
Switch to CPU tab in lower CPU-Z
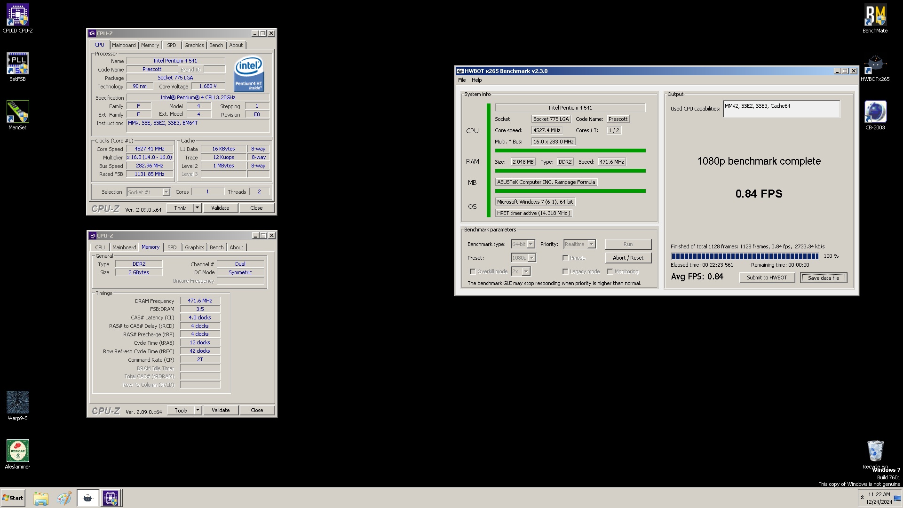coord(100,247)
